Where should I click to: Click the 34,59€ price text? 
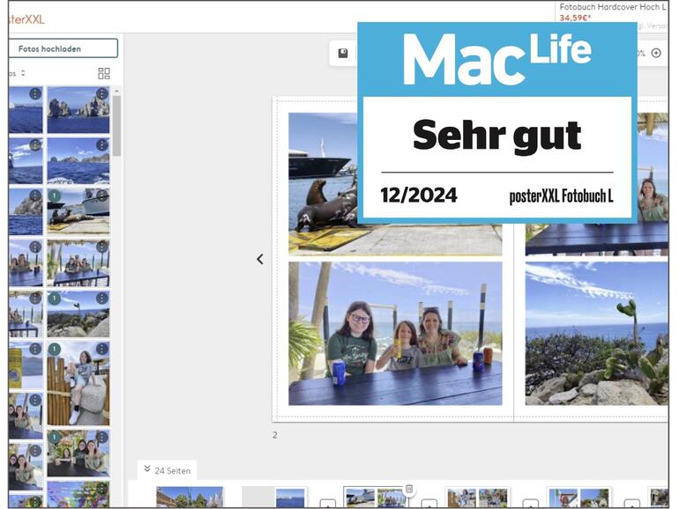pos(575,18)
